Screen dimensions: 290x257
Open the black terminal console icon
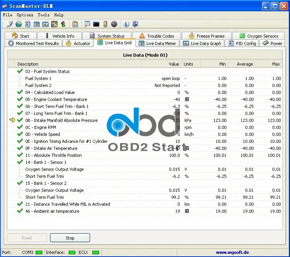click(96, 24)
